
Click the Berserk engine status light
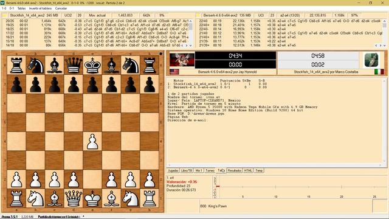click(x=198, y=15)
